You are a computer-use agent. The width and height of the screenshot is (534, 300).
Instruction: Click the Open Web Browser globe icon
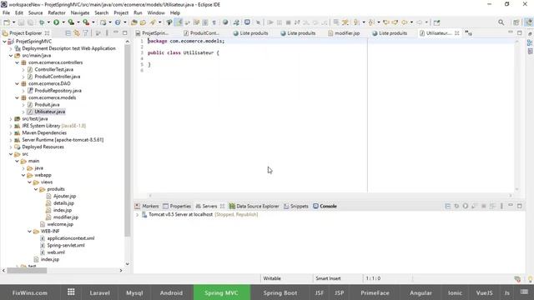pos(225,22)
